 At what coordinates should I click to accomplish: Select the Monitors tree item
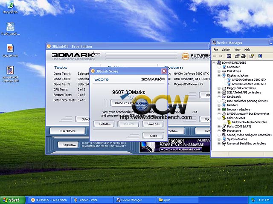point(230,105)
